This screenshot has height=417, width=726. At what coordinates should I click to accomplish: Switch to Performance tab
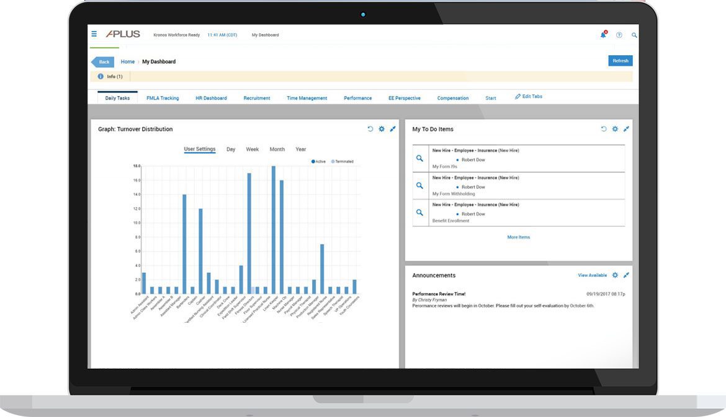tap(357, 98)
